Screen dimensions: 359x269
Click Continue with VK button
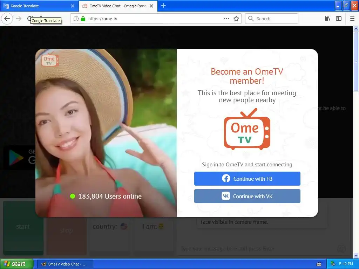click(x=247, y=196)
